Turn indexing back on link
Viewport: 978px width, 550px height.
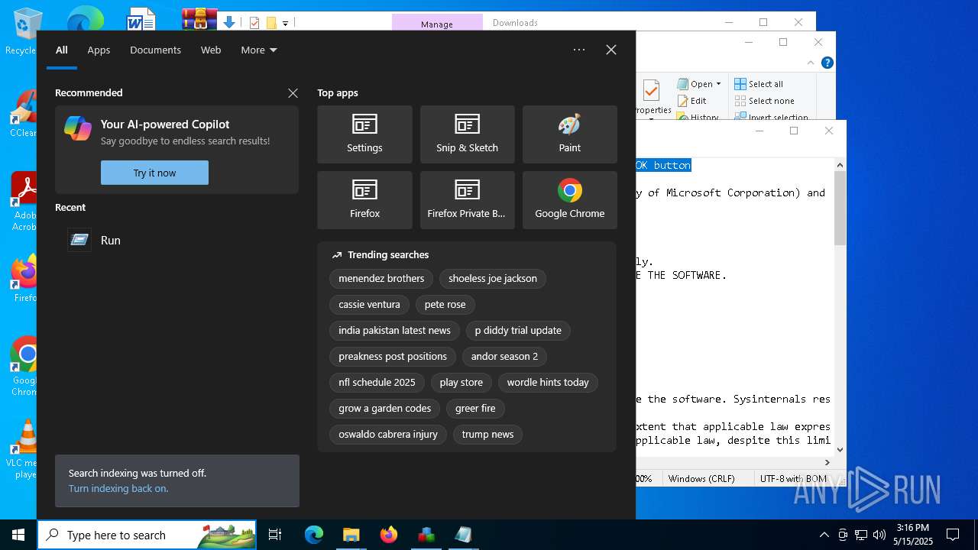pos(118,488)
